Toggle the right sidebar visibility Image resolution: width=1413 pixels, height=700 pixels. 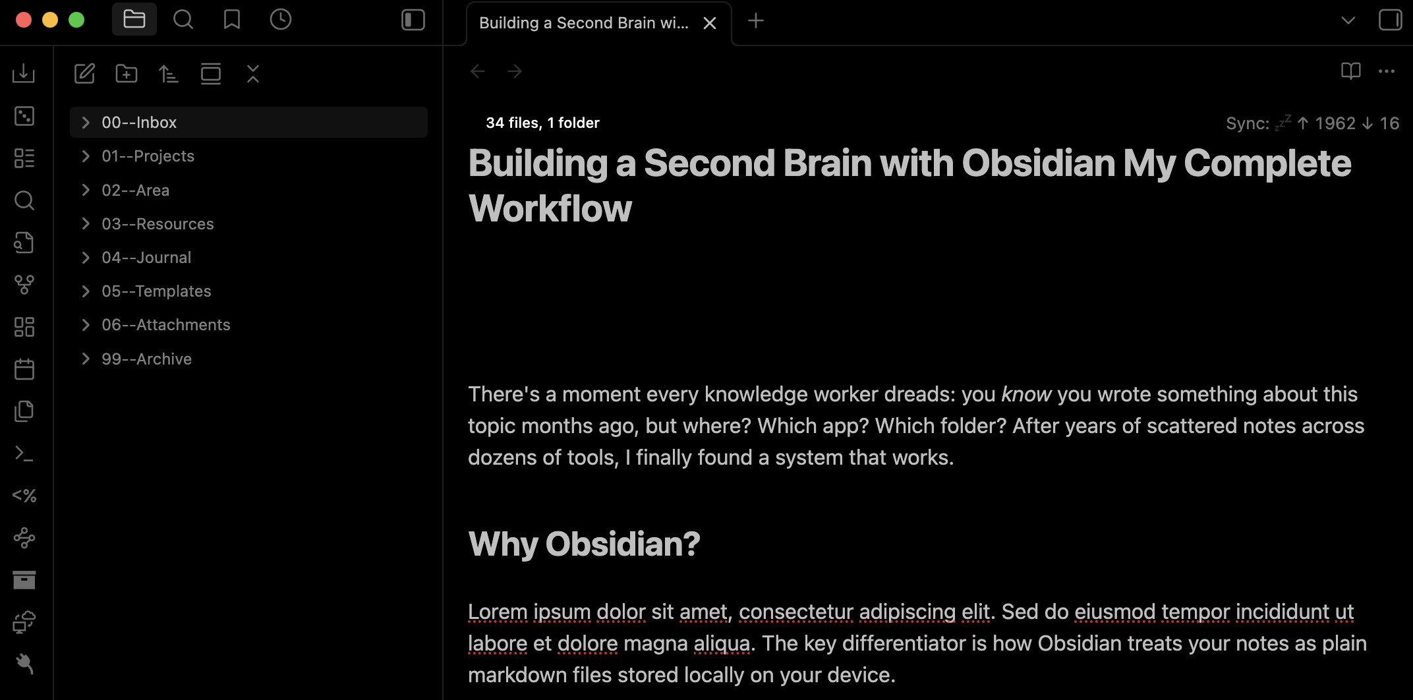click(x=1390, y=20)
